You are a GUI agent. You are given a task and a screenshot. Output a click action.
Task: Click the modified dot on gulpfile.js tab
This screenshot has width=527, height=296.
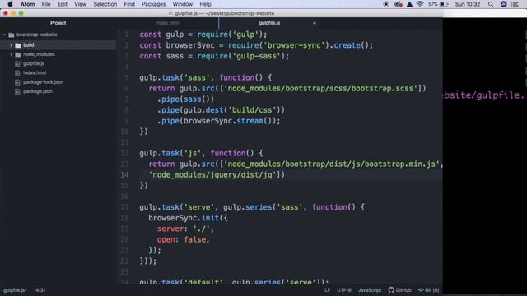point(315,23)
